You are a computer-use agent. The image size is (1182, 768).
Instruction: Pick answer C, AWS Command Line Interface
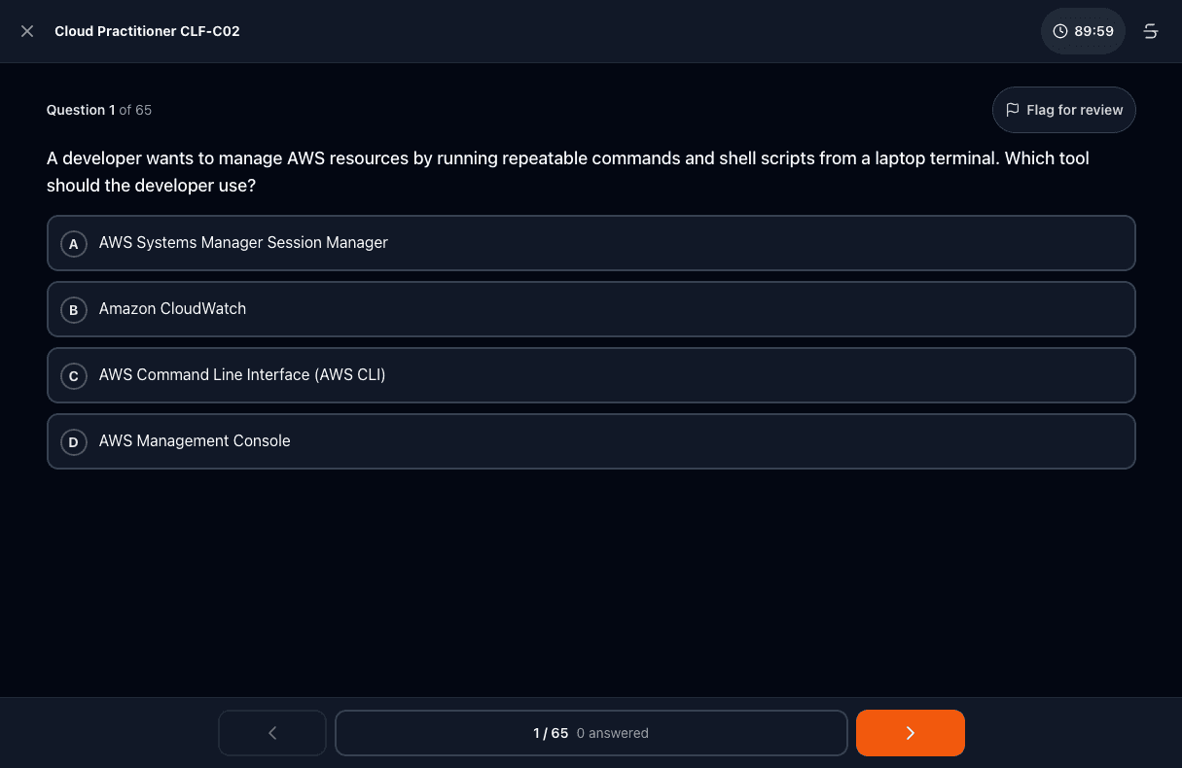tap(591, 375)
